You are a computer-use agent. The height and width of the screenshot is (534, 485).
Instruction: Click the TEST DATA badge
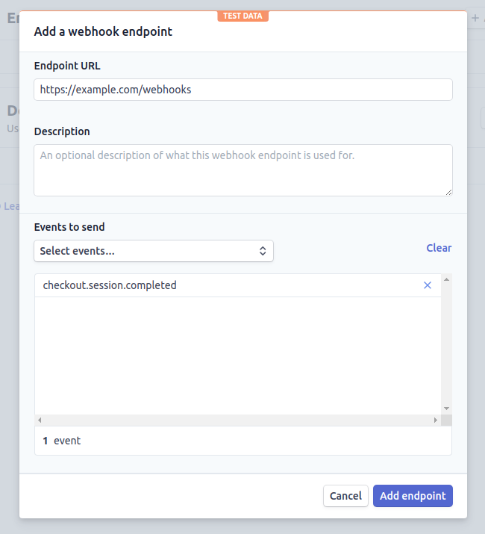point(242,16)
